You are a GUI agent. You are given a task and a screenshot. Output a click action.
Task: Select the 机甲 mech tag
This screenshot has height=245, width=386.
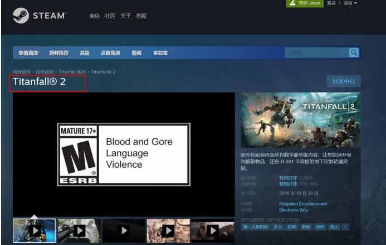pos(292,227)
